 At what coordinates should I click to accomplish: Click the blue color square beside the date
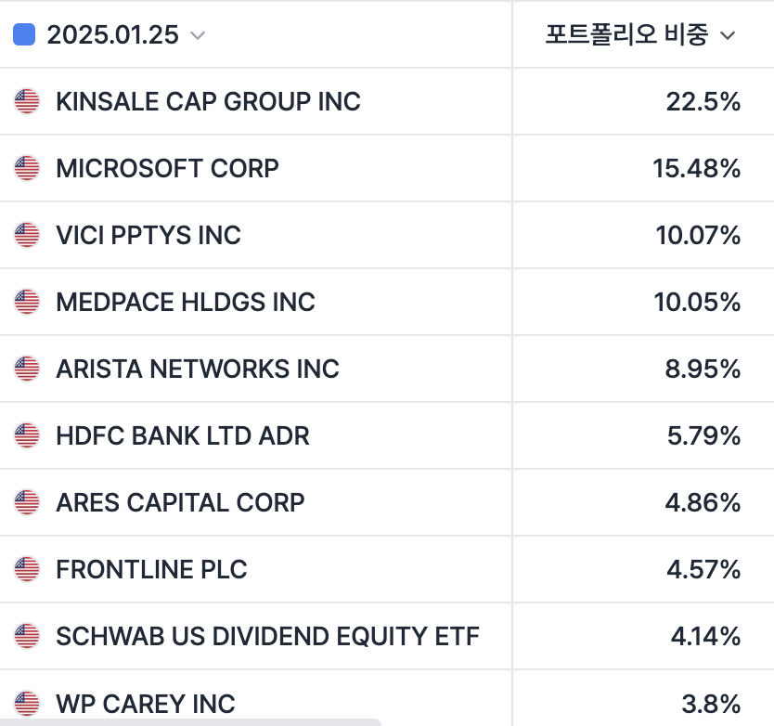point(24,34)
